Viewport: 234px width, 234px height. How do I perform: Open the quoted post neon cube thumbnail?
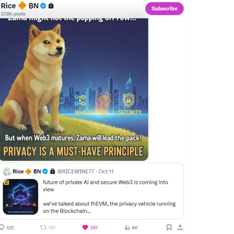(x=21, y=197)
